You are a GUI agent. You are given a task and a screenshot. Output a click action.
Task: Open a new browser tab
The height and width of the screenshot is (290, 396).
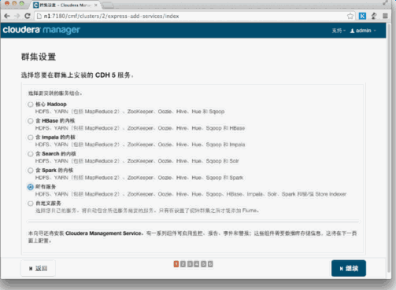point(108,6)
